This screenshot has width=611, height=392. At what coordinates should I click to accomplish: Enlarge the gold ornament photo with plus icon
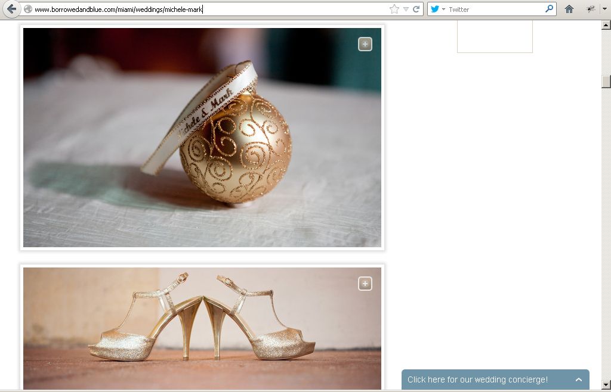point(365,44)
